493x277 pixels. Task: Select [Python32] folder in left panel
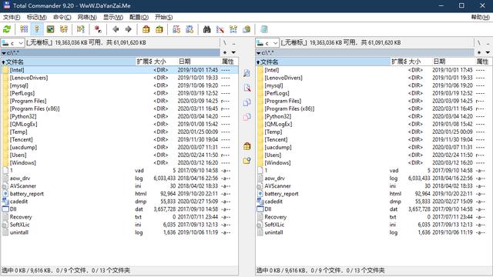pyautogui.click(x=119, y=116)
